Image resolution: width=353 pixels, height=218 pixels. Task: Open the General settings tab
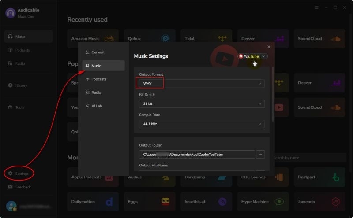103,52
